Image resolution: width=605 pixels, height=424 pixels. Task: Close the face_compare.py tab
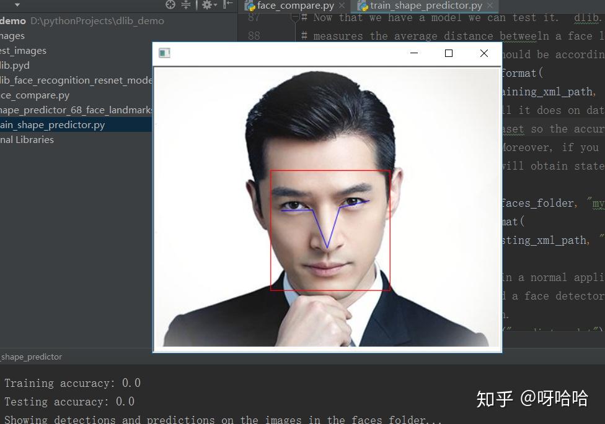(x=342, y=6)
